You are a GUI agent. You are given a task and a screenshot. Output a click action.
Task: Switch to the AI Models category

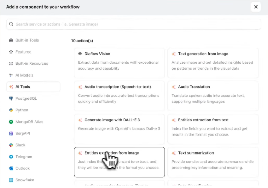33,75
